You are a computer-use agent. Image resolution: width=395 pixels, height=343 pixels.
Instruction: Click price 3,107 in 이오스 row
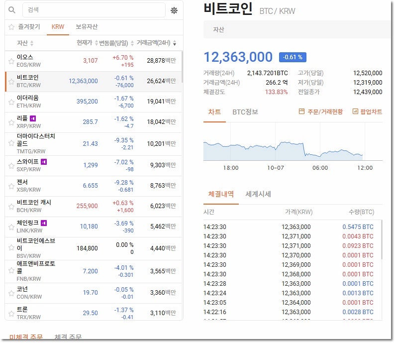click(91, 61)
